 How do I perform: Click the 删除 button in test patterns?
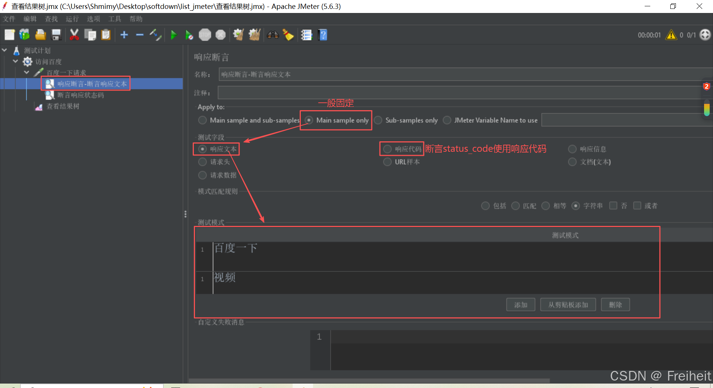615,305
